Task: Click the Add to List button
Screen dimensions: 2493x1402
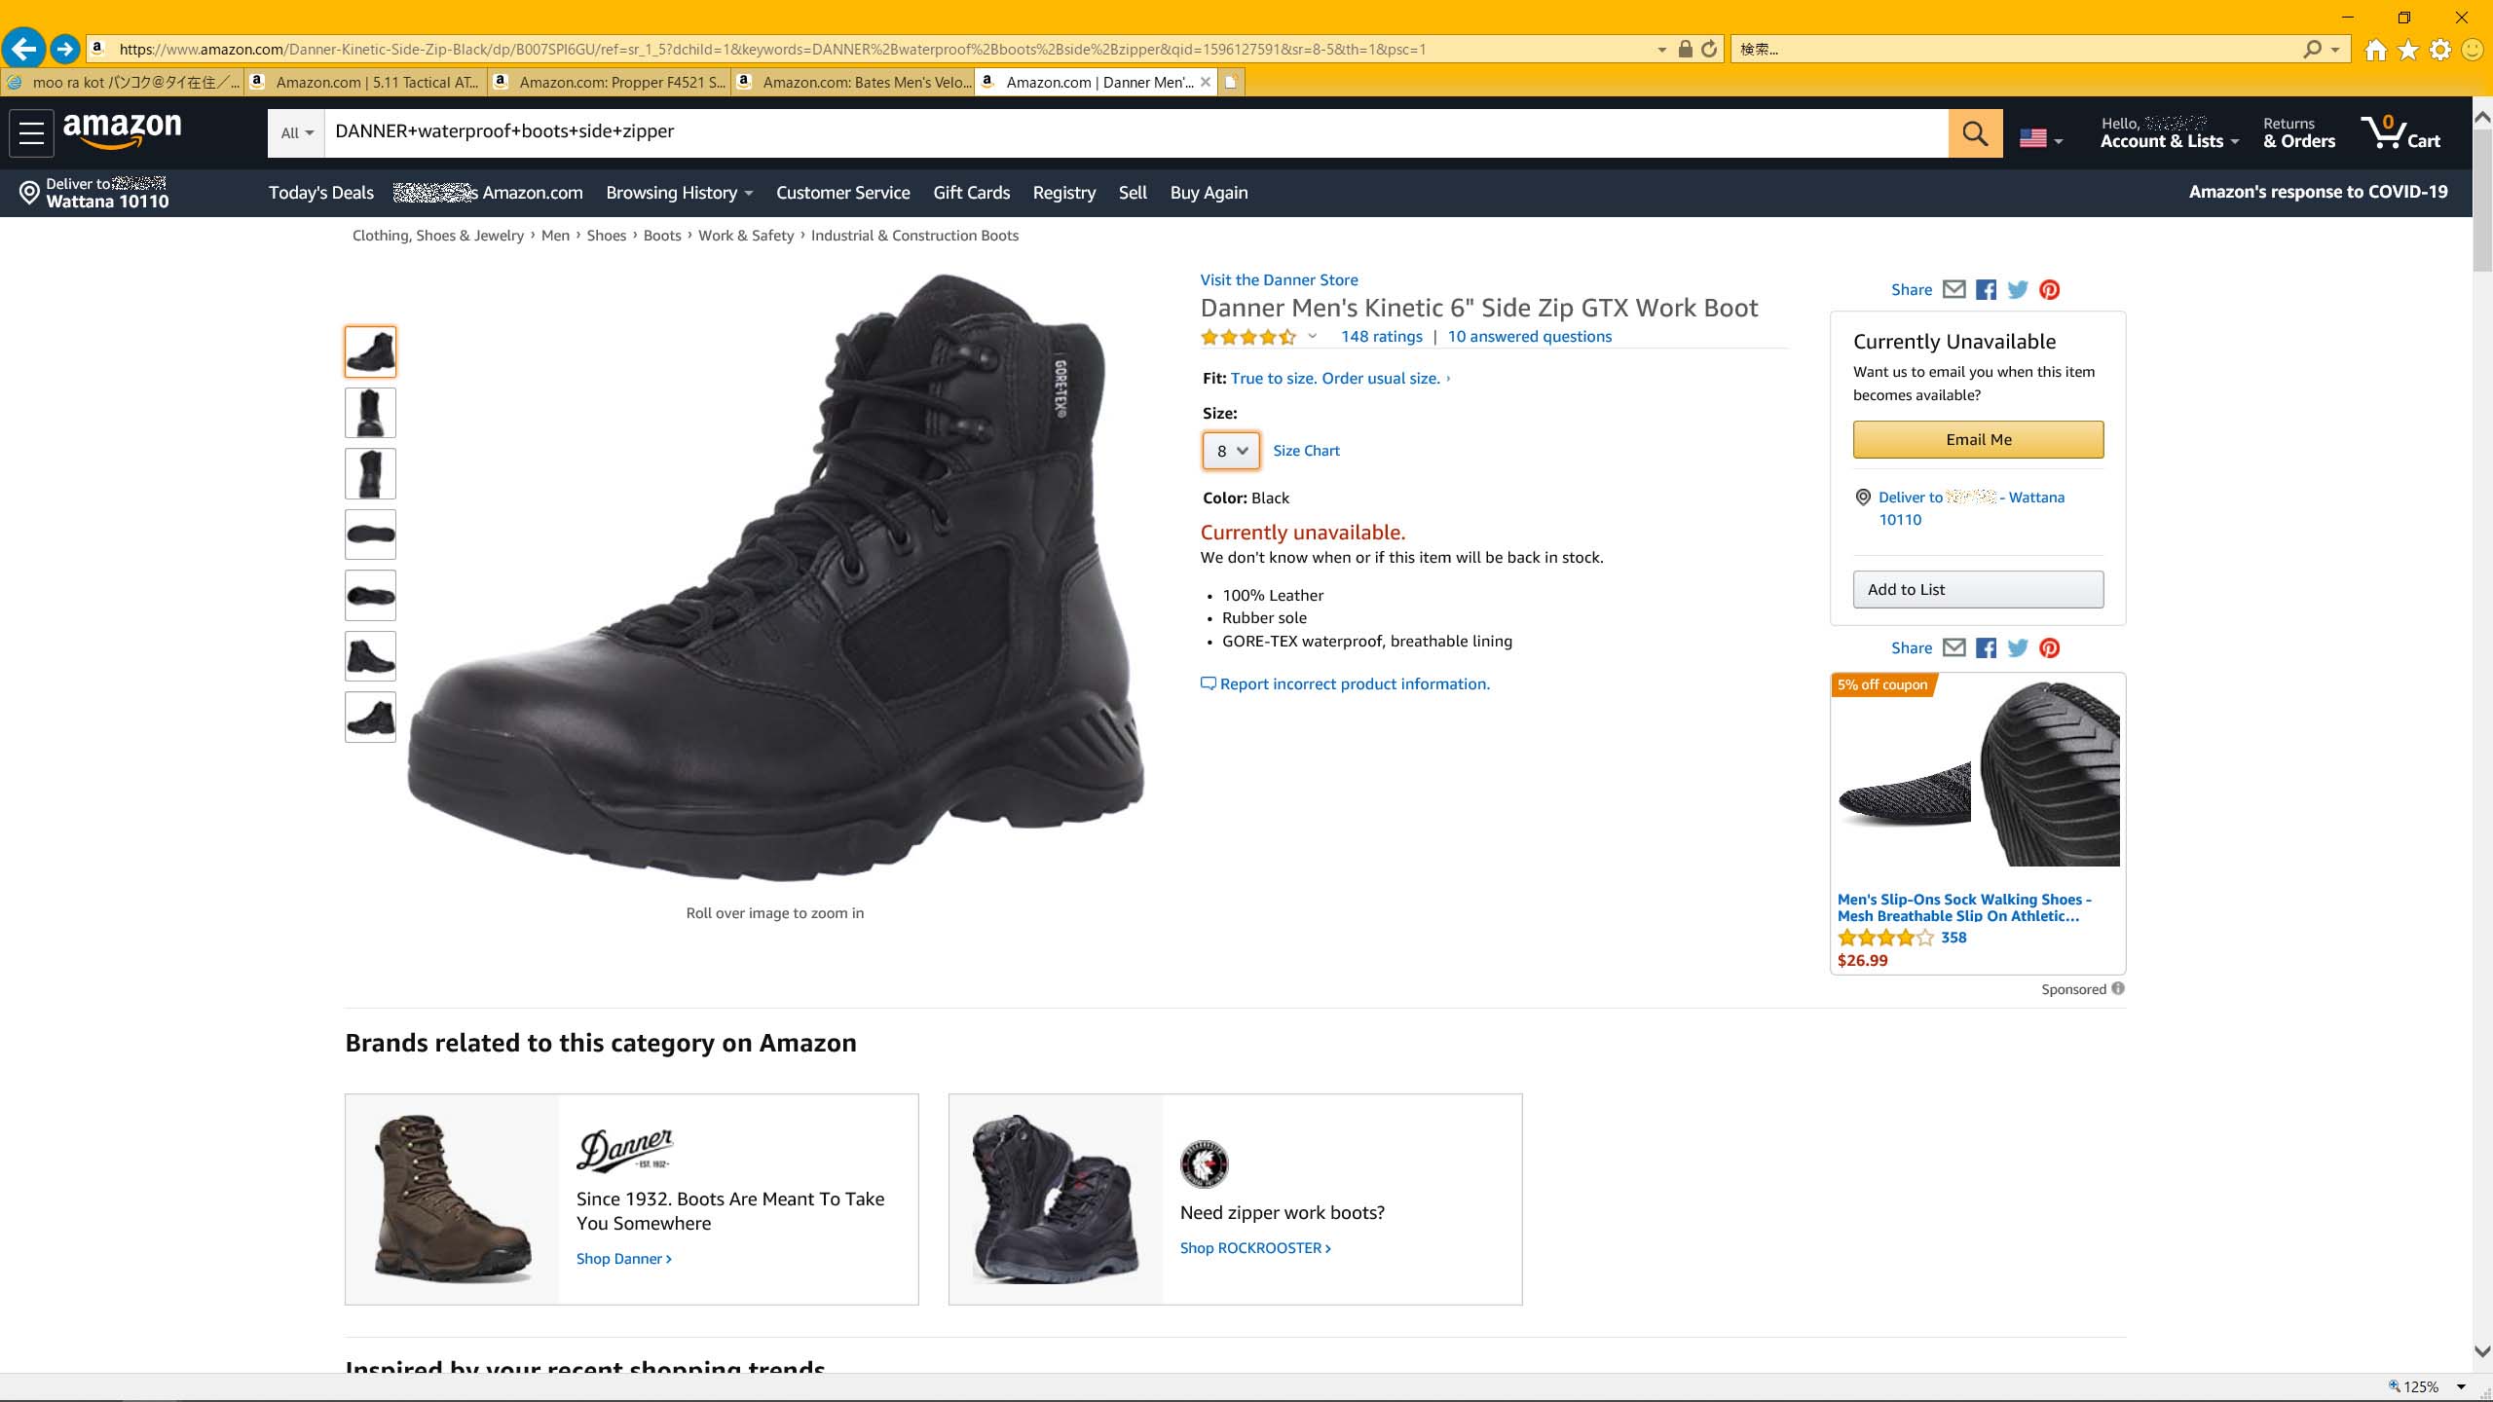Action: (1978, 589)
